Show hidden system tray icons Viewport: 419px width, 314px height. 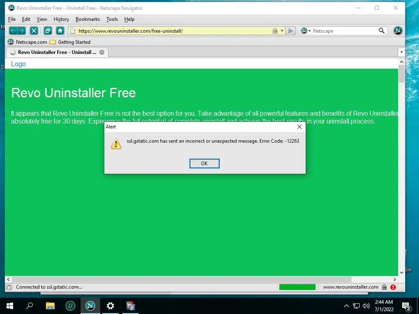pyautogui.click(x=346, y=306)
